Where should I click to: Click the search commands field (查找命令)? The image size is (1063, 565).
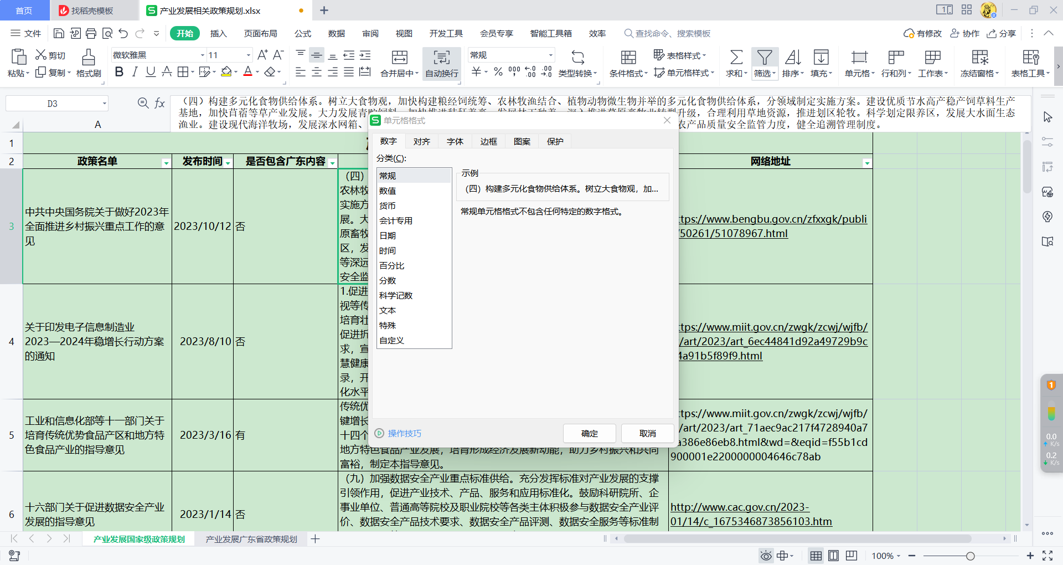click(x=668, y=34)
